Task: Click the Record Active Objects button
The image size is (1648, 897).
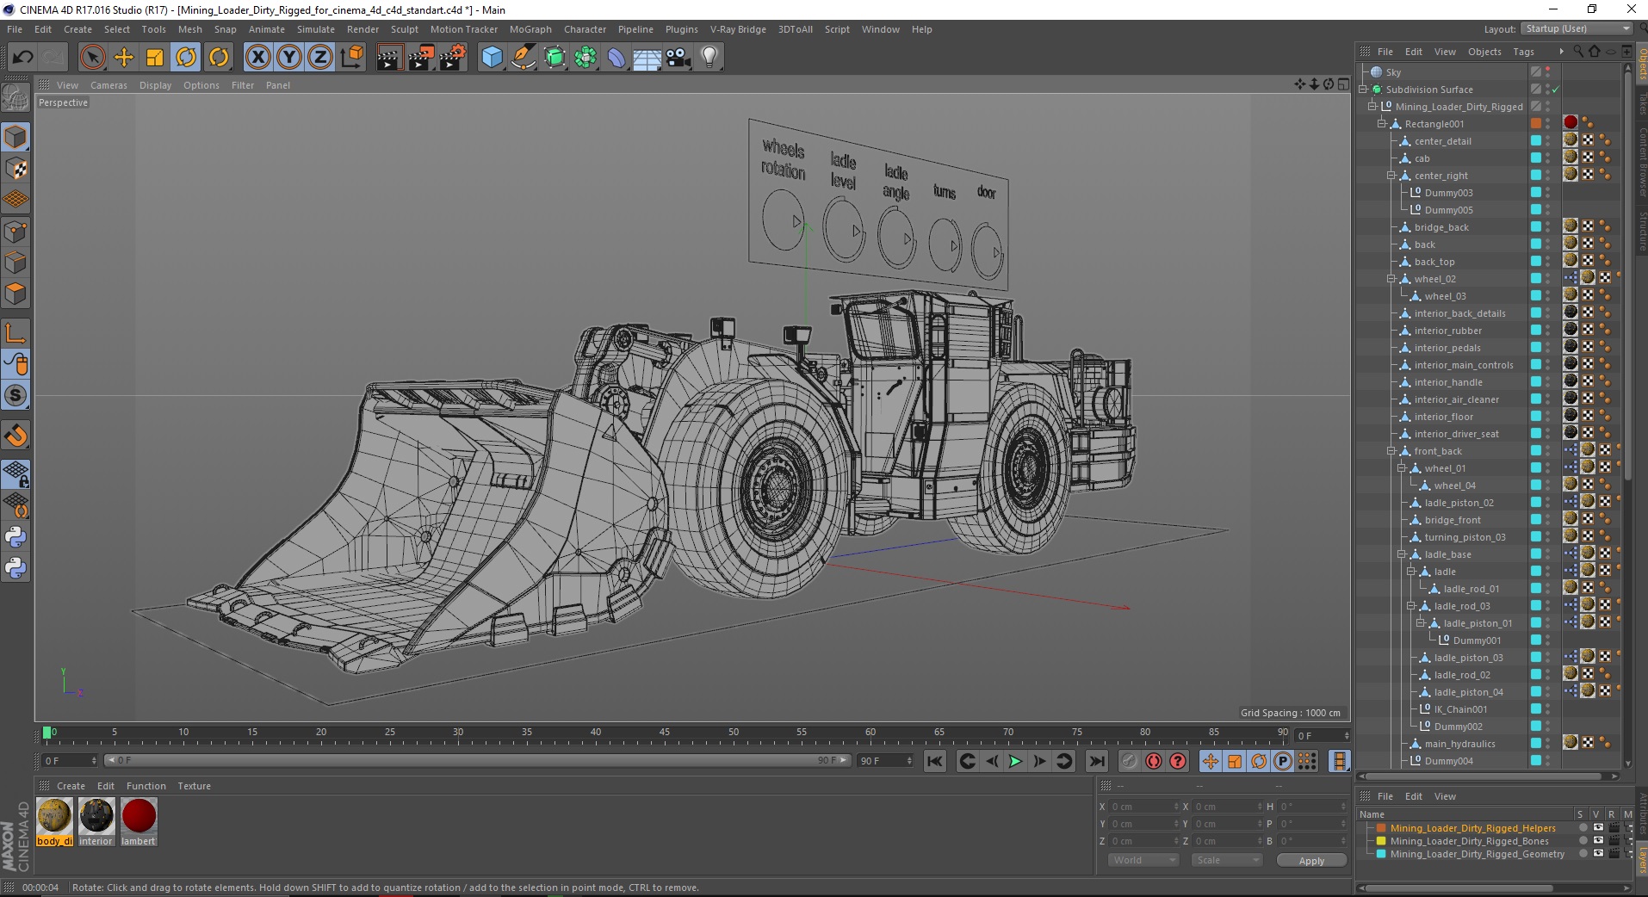Action: (1129, 761)
